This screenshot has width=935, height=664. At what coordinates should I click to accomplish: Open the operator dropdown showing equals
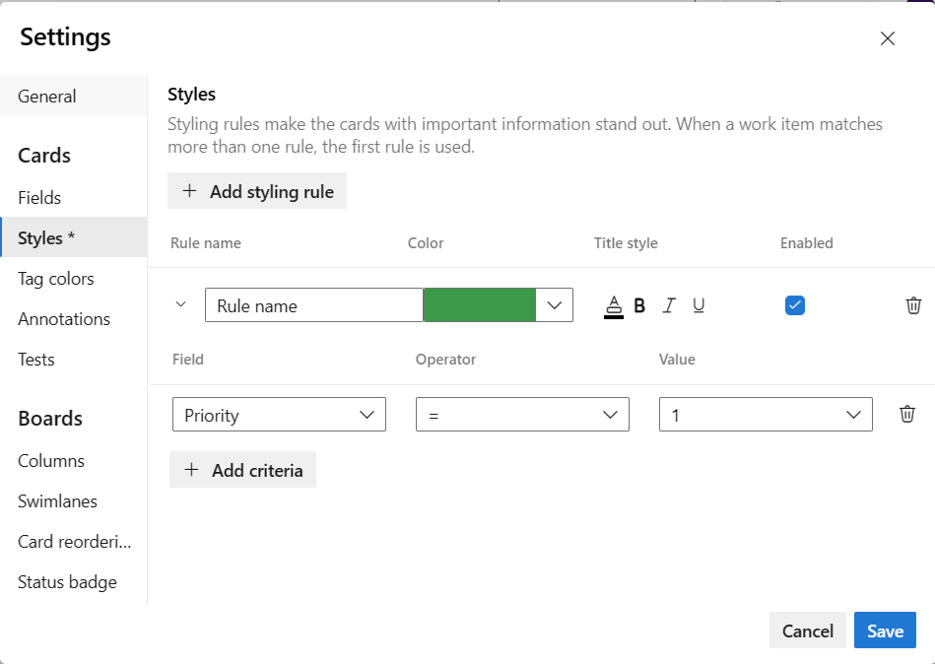(x=522, y=414)
